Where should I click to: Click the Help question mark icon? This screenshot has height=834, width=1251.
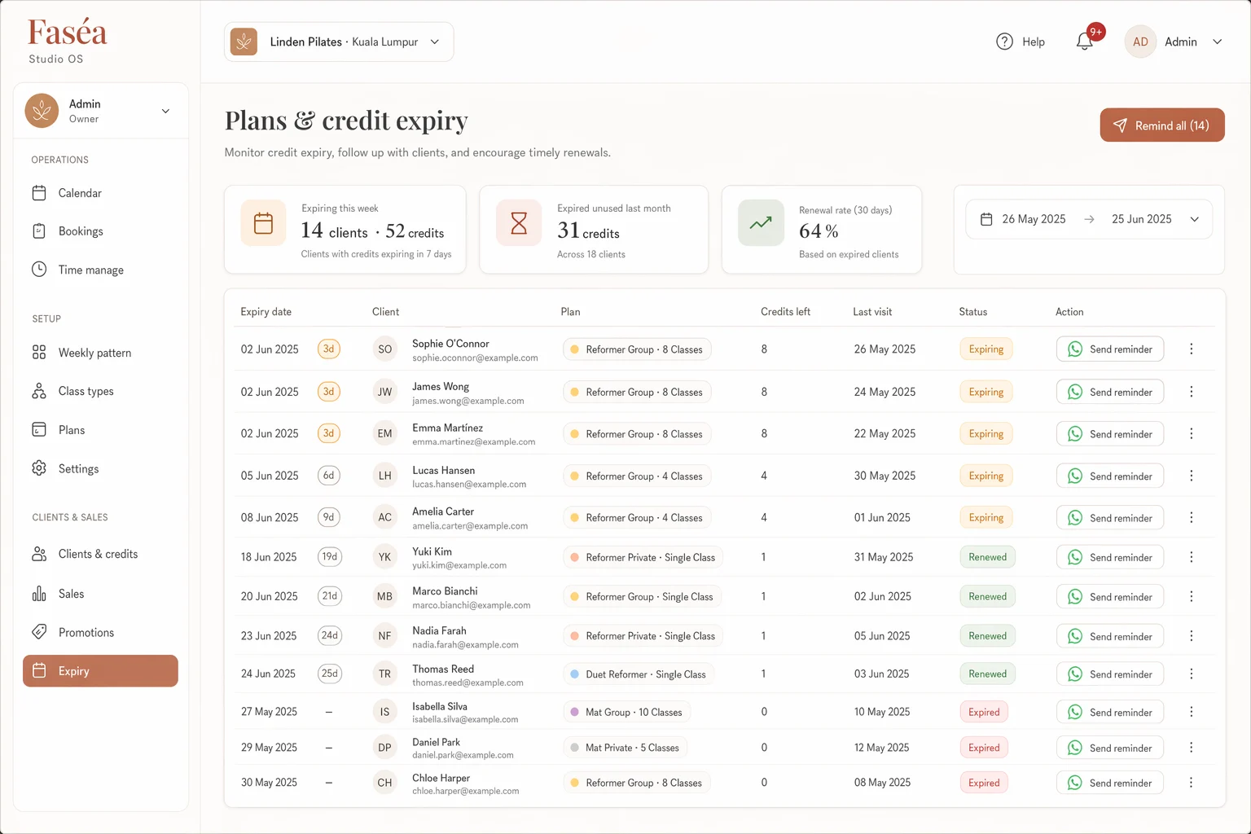coord(1004,42)
